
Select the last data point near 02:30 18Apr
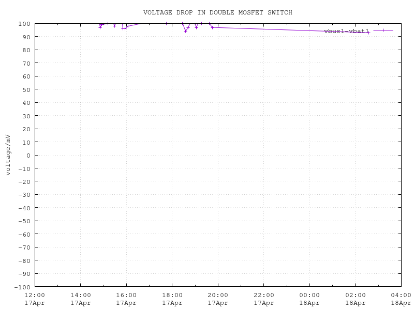tap(369, 33)
